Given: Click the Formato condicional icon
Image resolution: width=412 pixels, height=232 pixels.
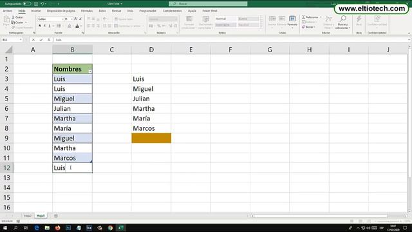Looking at the screenshot, I should 189,19.
